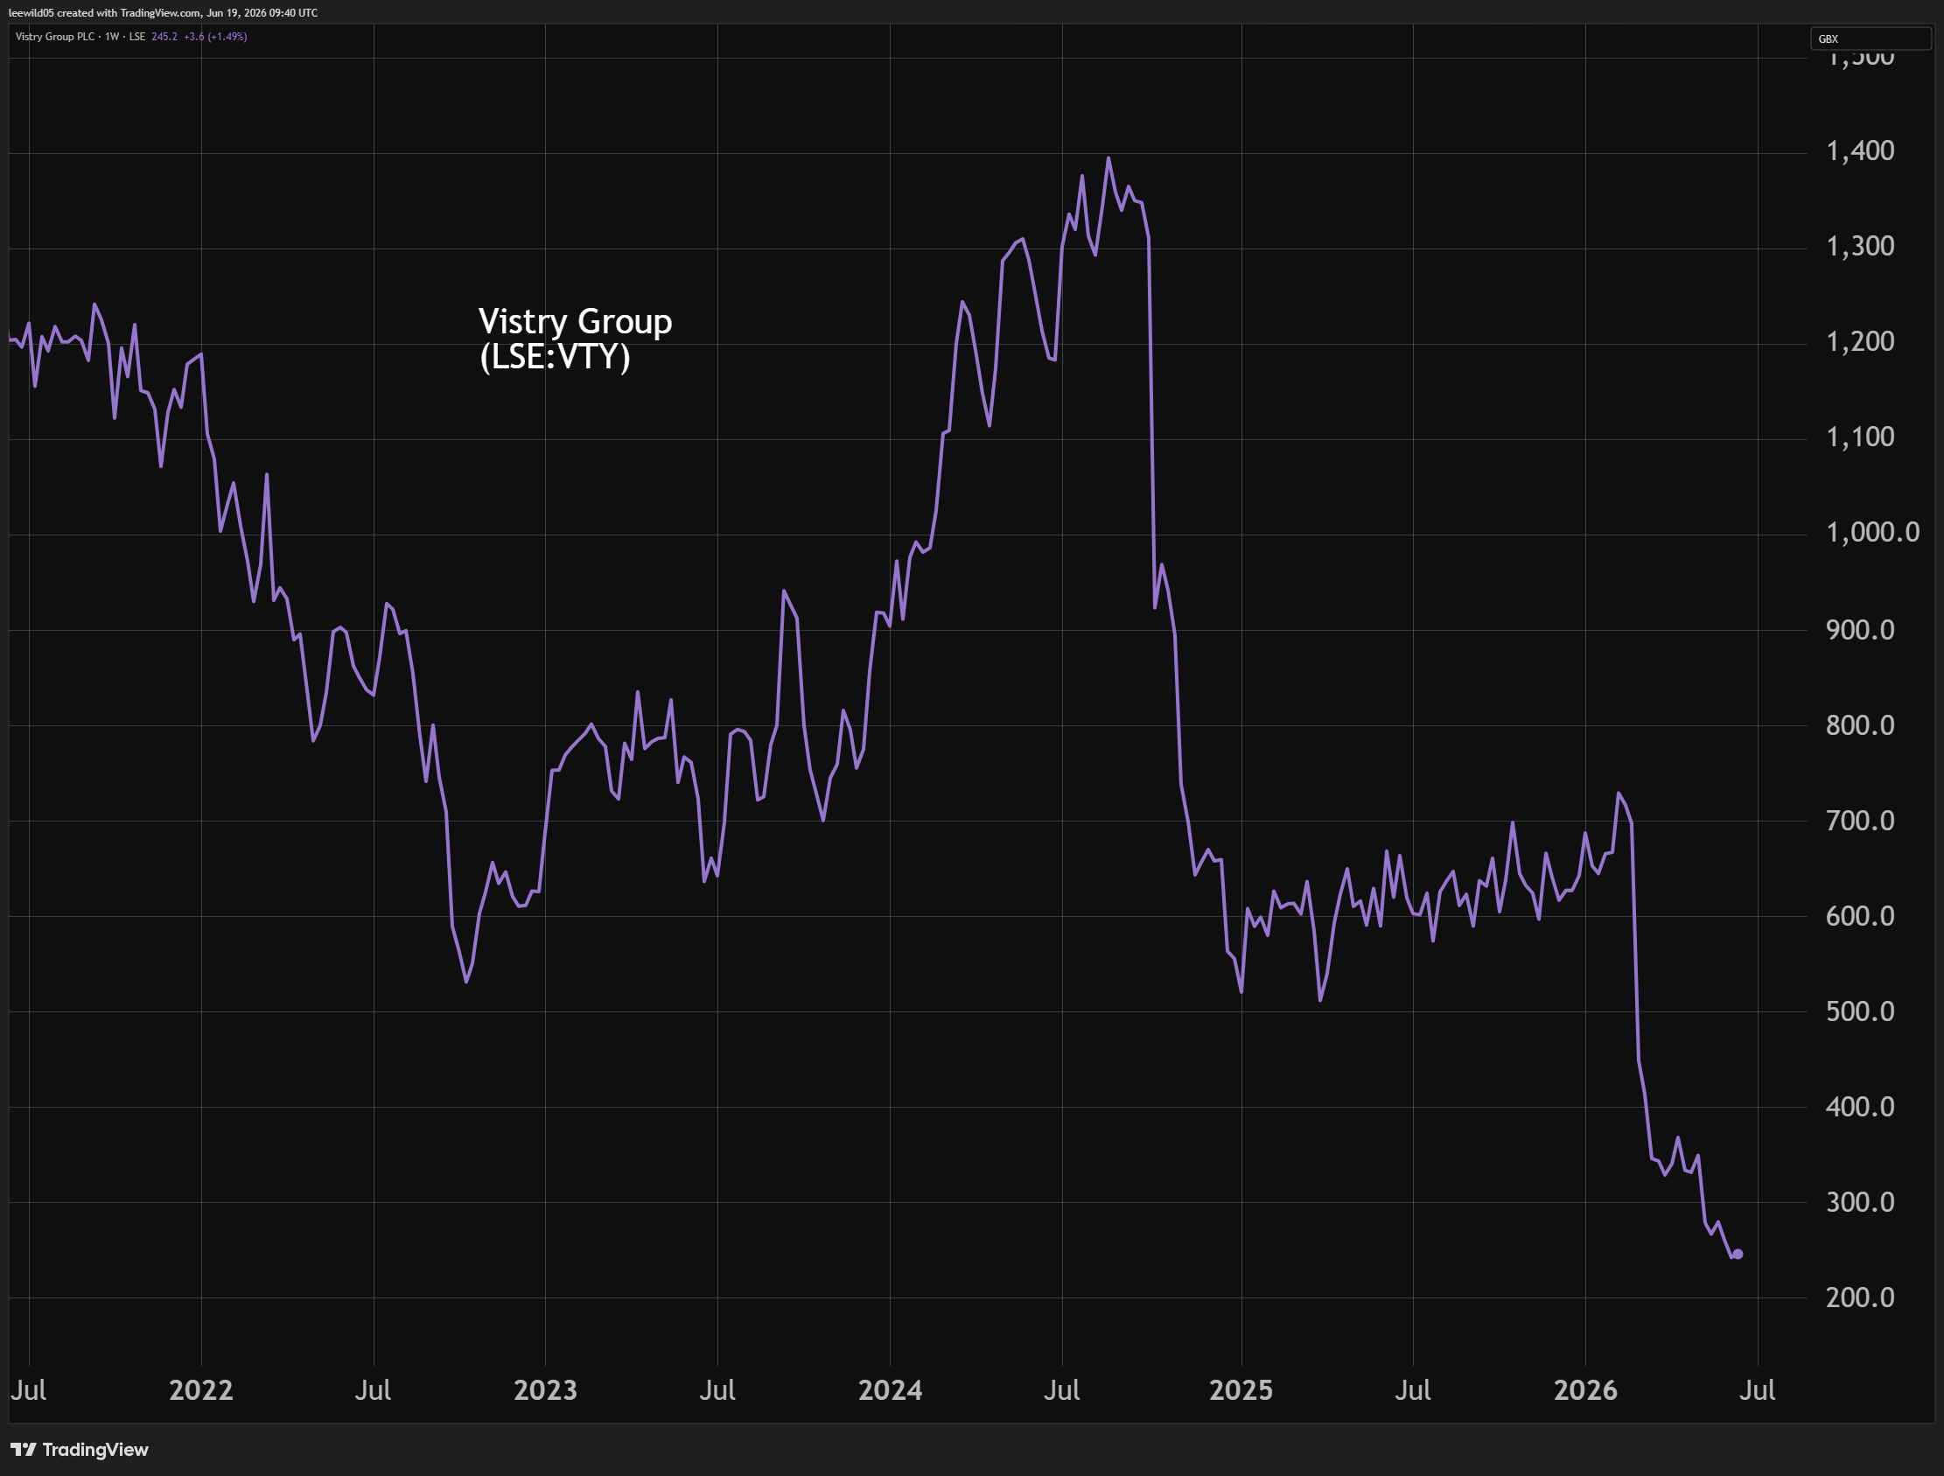The width and height of the screenshot is (1944, 1476).
Task: Click the 600.0 price axis label
Action: 1860,916
